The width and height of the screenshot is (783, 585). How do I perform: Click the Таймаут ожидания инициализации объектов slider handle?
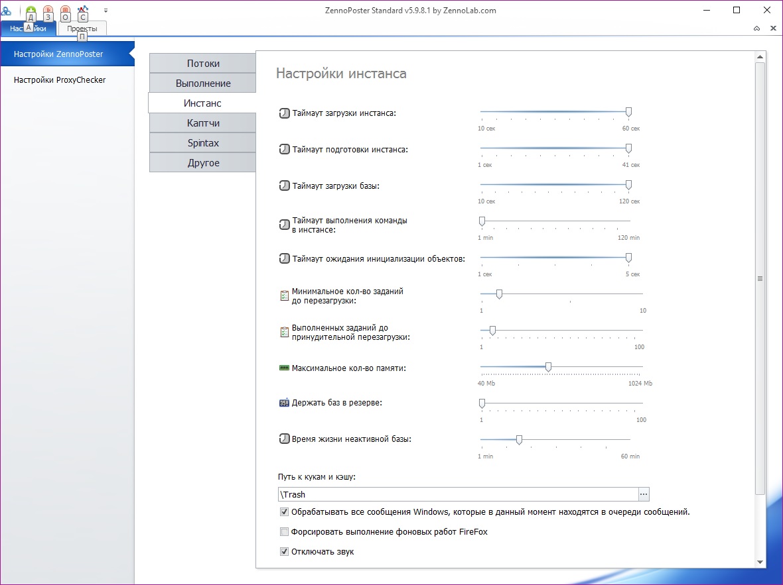628,258
